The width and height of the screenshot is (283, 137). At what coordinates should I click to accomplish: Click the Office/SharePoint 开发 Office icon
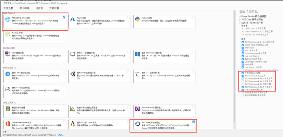[8, 124]
